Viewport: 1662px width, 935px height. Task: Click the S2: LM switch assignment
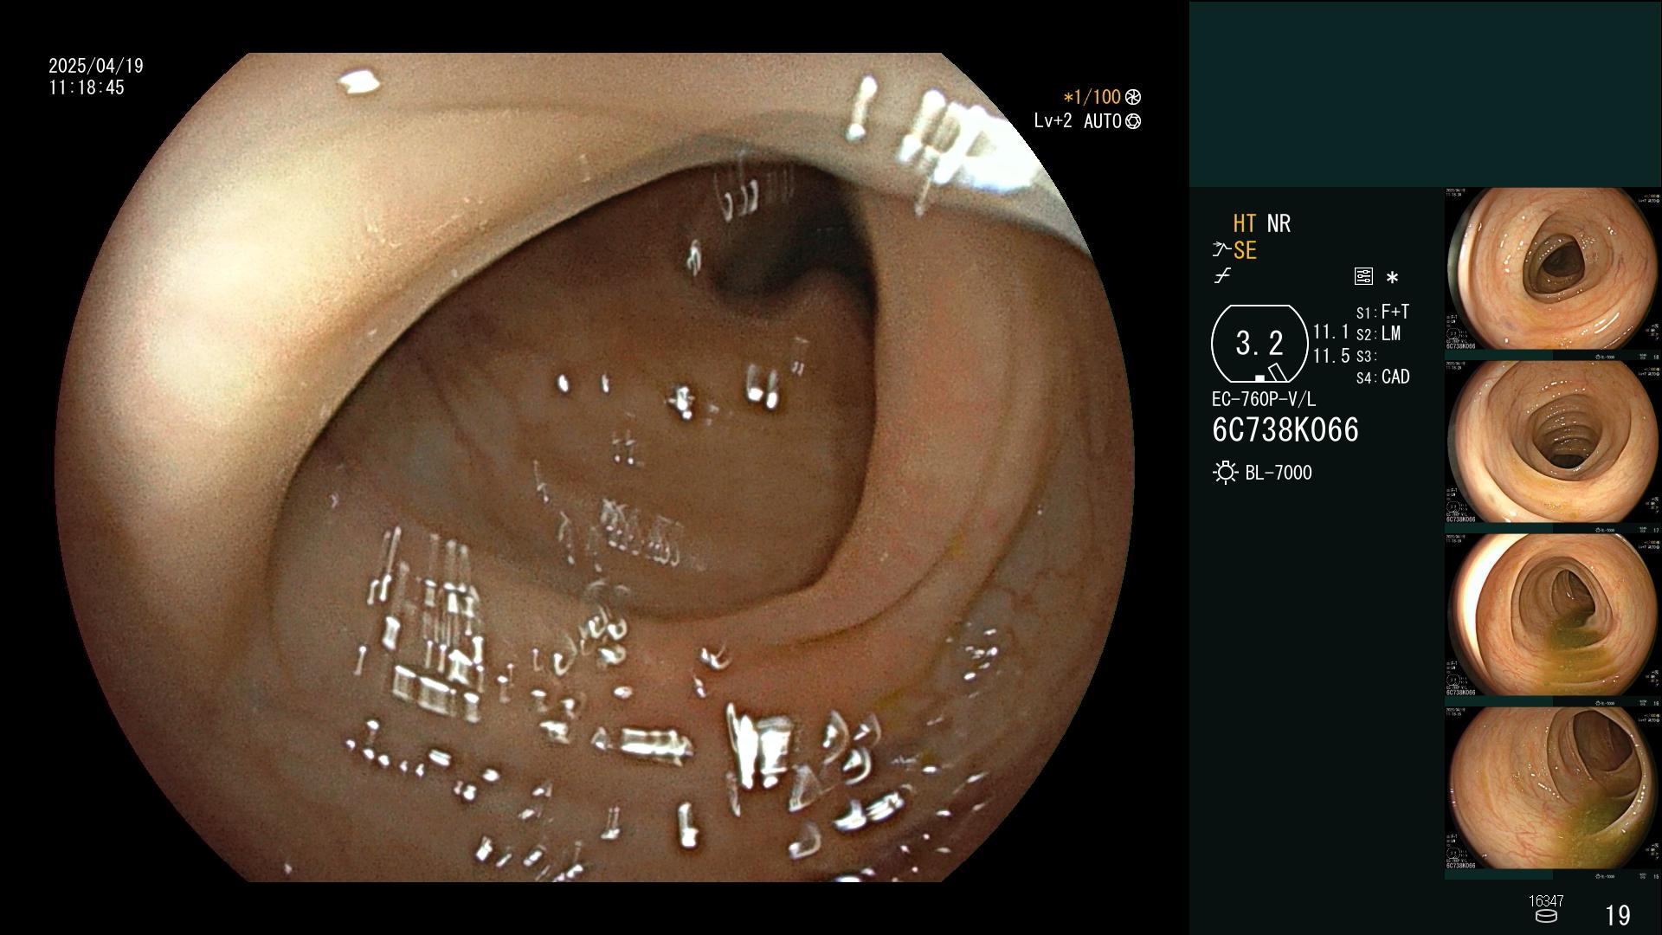1378,333
